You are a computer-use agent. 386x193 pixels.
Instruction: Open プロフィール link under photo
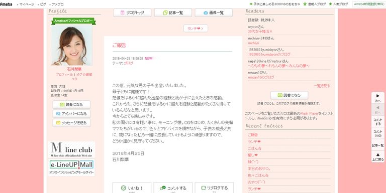[64, 74]
